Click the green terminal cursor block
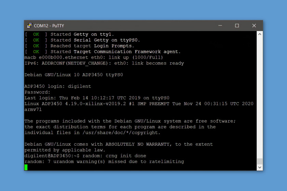 pos(26,167)
